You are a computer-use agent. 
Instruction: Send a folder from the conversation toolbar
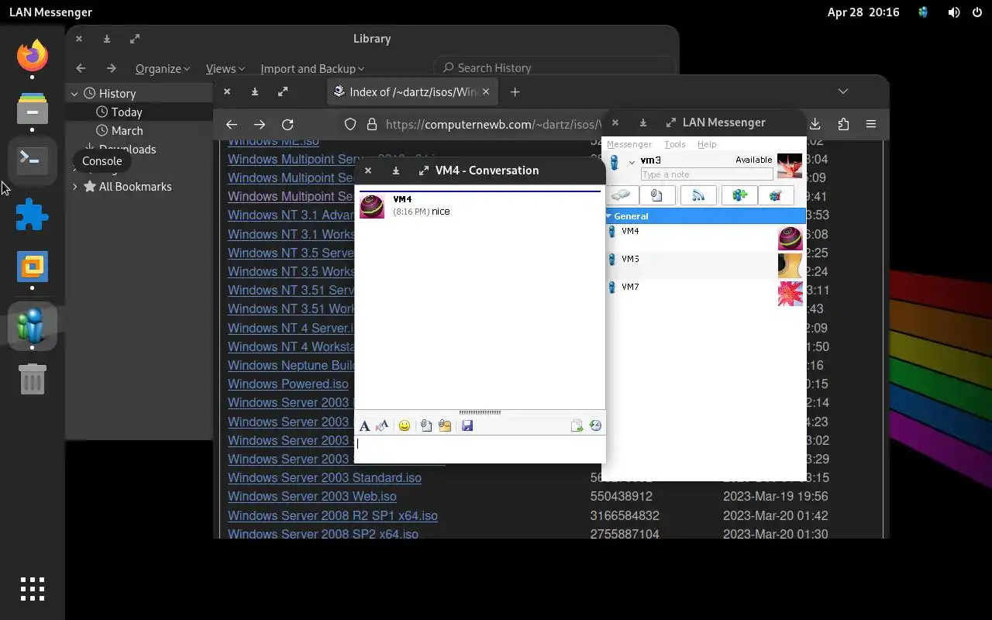(x=445, y=425)
